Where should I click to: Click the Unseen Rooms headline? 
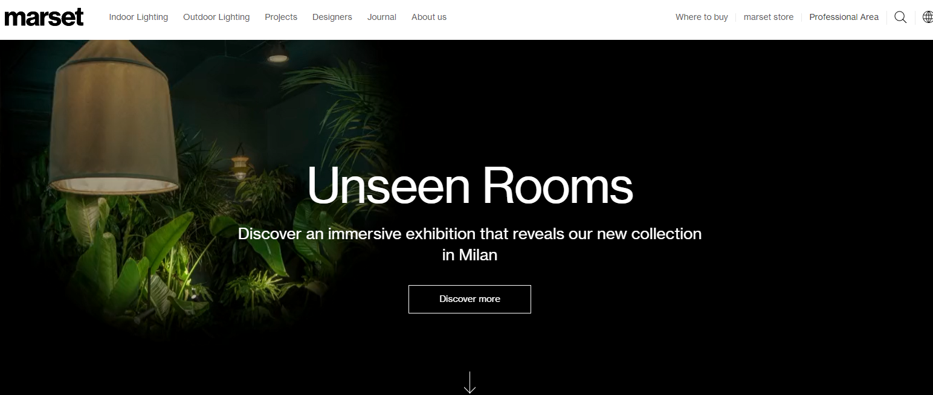pyautogui.click(x=470, y=185)
